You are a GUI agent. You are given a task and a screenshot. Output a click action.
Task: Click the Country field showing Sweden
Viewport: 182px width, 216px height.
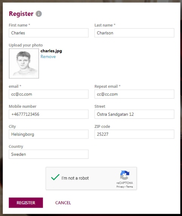[x=49, y=154]
